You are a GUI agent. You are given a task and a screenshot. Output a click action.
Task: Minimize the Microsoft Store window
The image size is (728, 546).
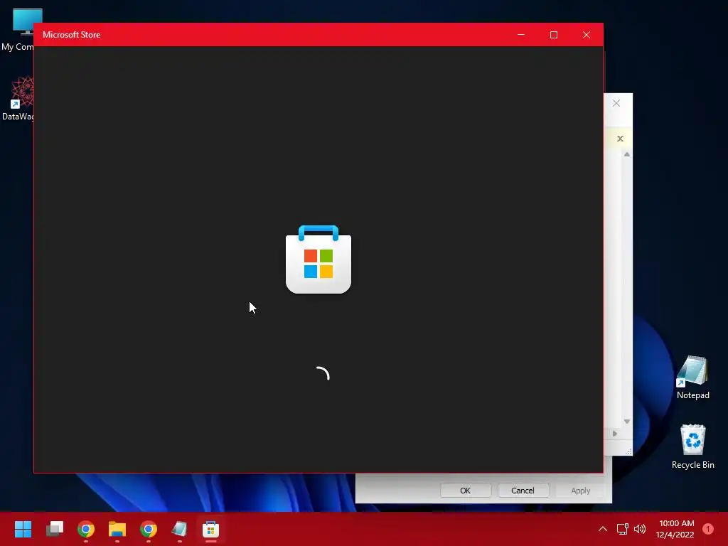[x=521, y=35]
